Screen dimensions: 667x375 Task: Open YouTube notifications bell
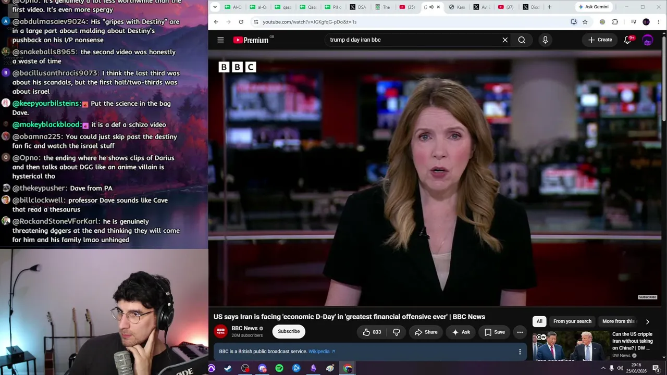[x=628, y=40]
